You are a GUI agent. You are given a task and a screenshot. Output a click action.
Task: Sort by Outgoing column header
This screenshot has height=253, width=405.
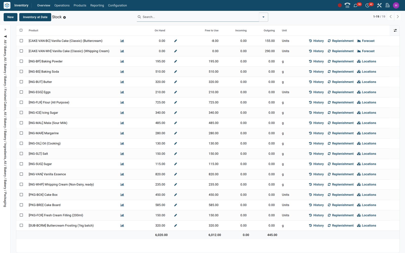269,30
